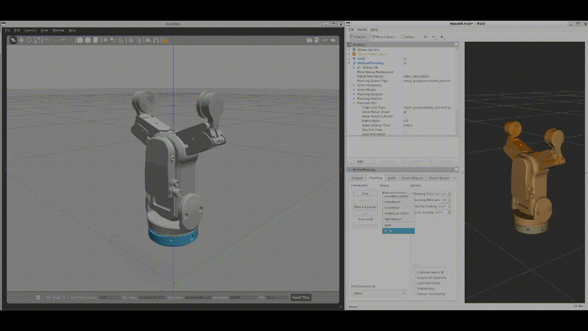
Task: Pause the Gazebo simulation
Action: (38, 297)
